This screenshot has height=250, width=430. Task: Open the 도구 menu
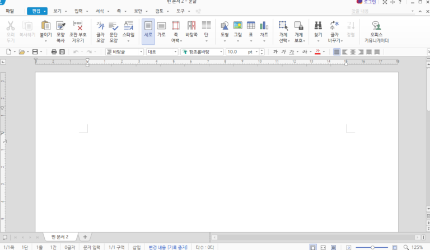pyautogui.click(x=180, y=11)
